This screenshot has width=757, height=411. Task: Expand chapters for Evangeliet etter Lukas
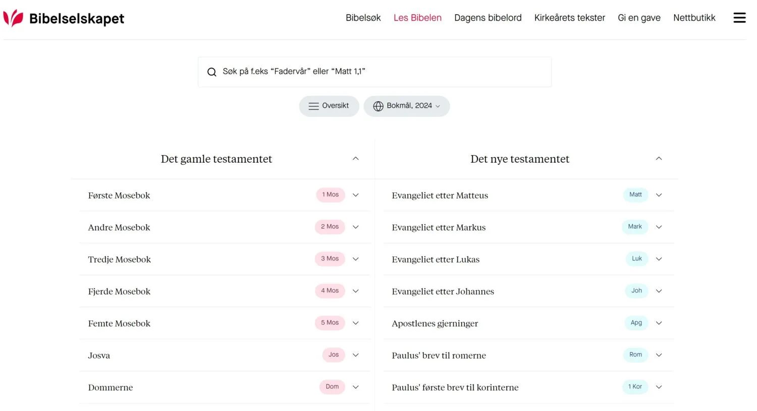tap(659, 259)
